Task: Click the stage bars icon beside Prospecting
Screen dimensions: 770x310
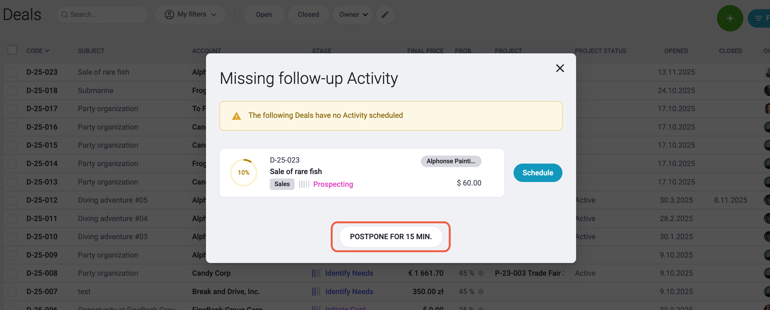Action: pyautogui.click(x=304, y=184)
